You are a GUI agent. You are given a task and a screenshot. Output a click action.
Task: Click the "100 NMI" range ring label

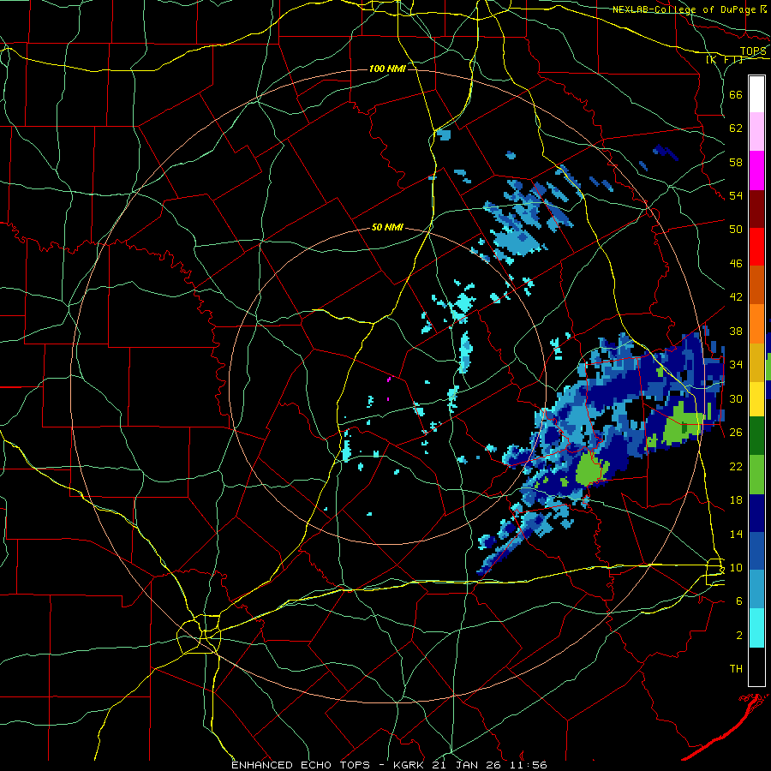coord(387,69)
